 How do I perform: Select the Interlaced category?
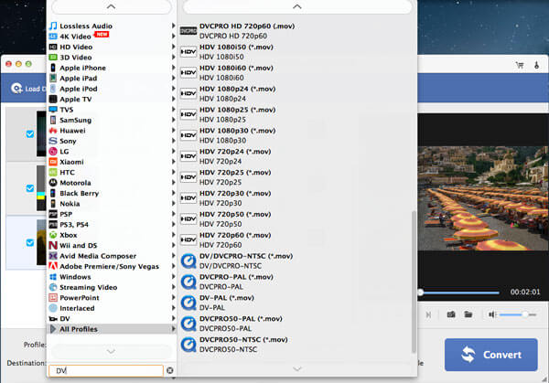(x=112, y=308)
